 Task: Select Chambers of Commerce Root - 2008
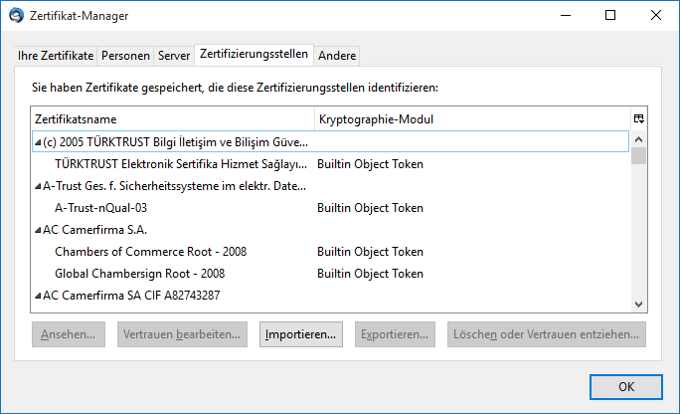click(x=150, y=252)
